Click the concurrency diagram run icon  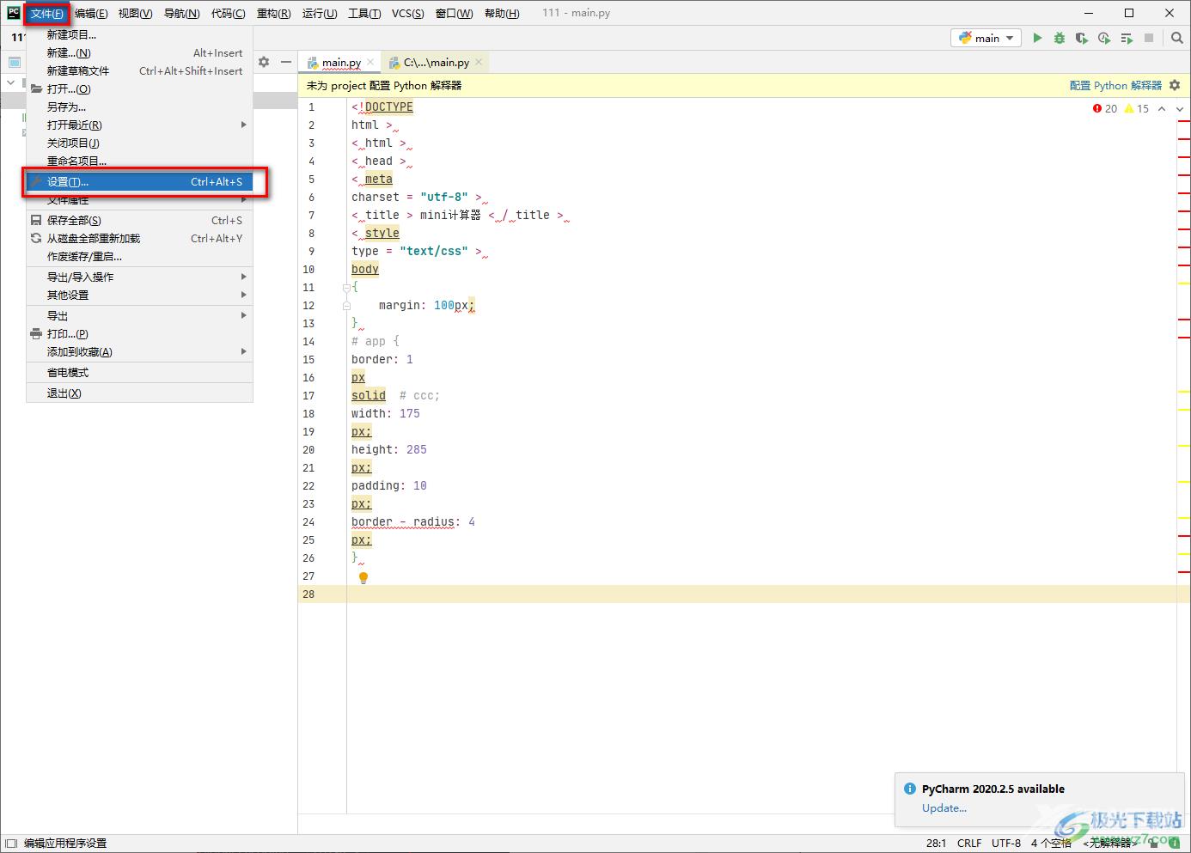[1127, 38]
